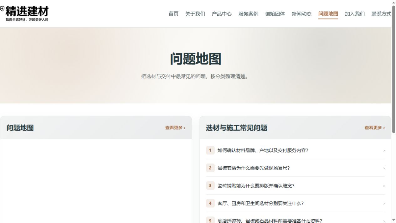Open question 如何确认材料品牌、产地以及交付服务内容

(295, 150)
